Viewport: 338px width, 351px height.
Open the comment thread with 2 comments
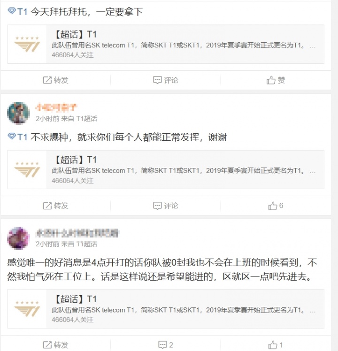pos(166,345)
